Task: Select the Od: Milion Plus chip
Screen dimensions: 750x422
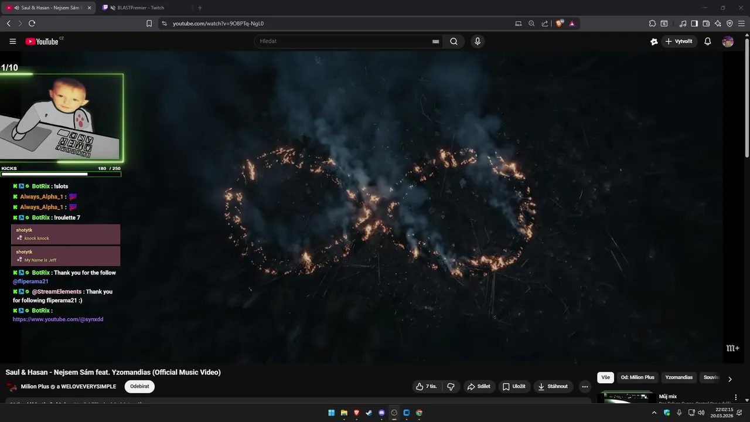Action: tap(637, 377)
